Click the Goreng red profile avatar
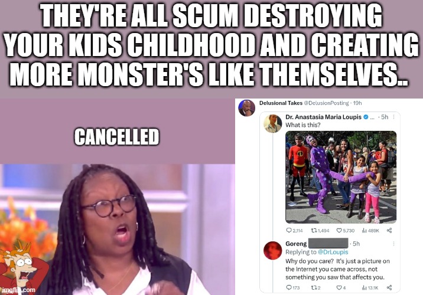Image resolution: width=423 pixels, height=295 pixels. [x=272, y=251]
